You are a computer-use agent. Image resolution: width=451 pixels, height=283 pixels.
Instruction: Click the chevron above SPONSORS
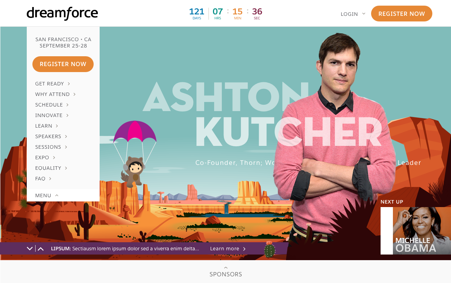point(226,268)
